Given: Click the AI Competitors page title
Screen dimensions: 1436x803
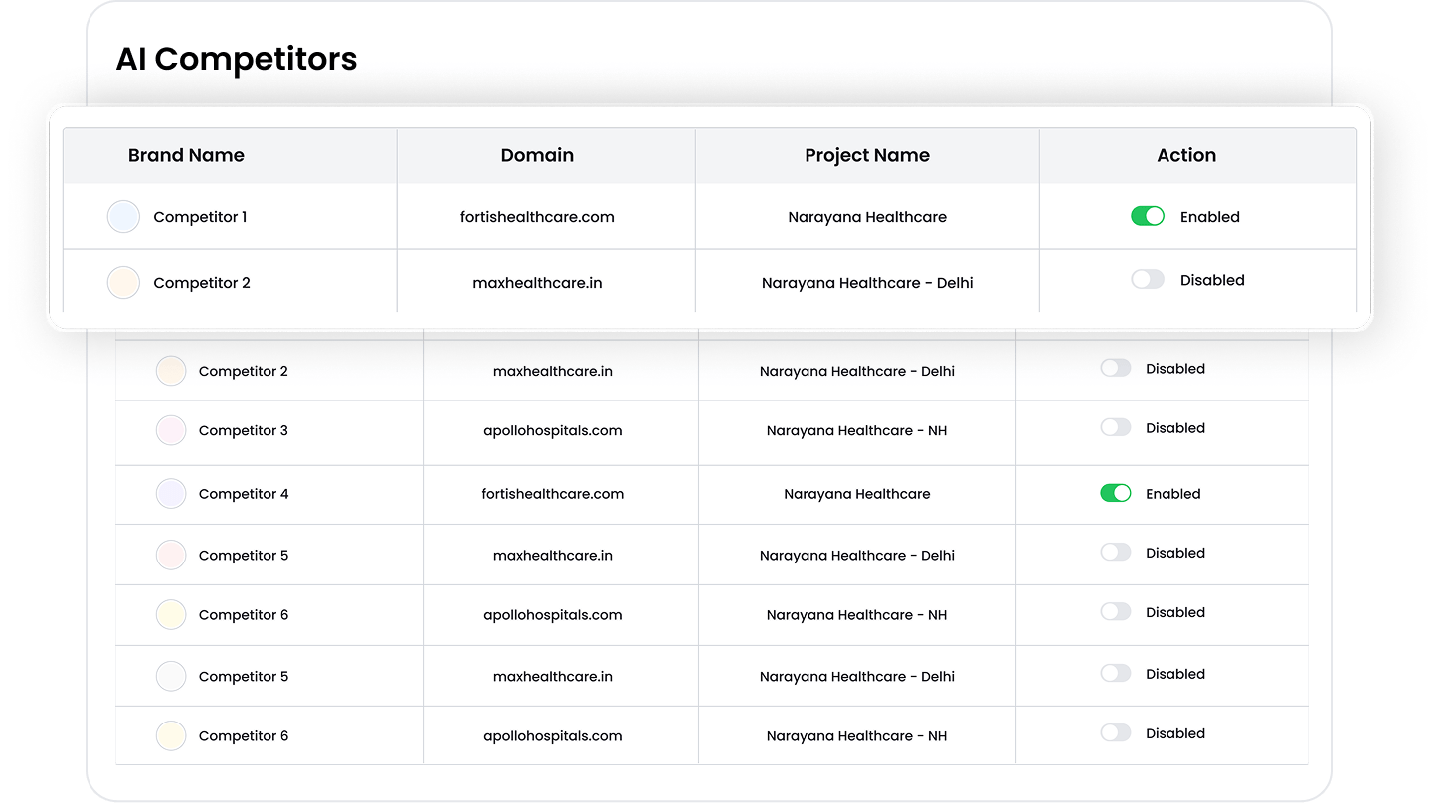Looking at the screenshot, I should (x=237, y=60).
